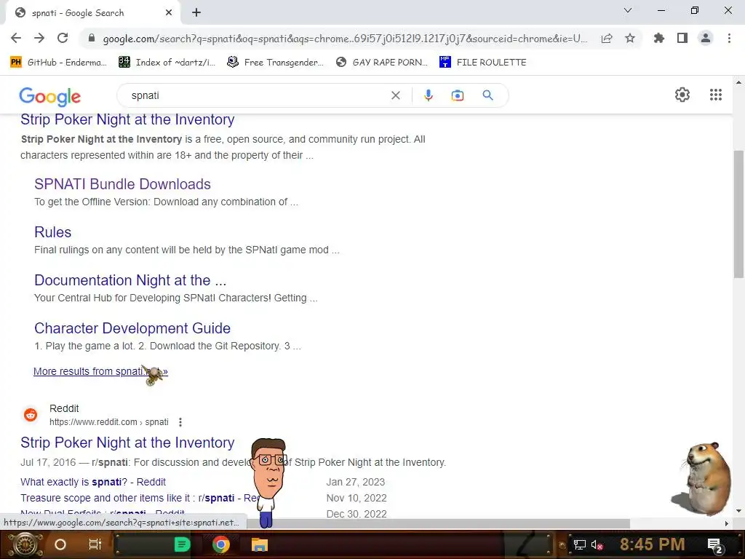Click the Jan 27, 2023 date text
The height and width of the screenshot is (559, 745).
coord(355,482)
